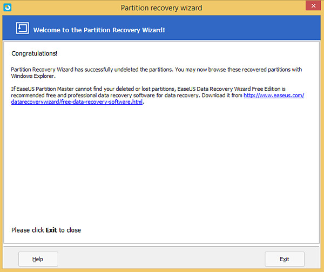Image resolution: width=324 pixels, height=272 pixels.
Task: Minimize the Partition recovery wizard window
Action: 291,7
